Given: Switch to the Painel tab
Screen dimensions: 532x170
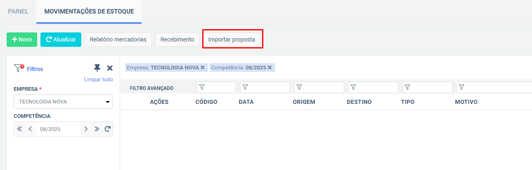Looking at the screenshot, I should (18, 11).
